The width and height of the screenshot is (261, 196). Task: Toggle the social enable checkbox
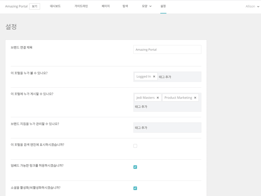click(135, 188)
